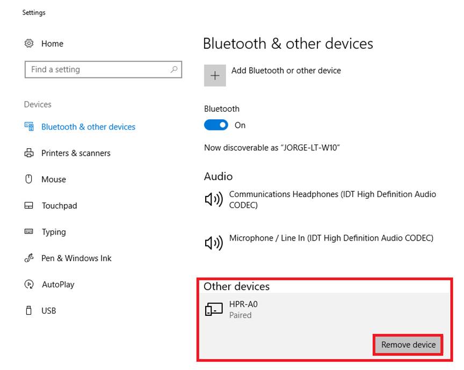Select the HPR-A0 paired device

coord(243,309)
